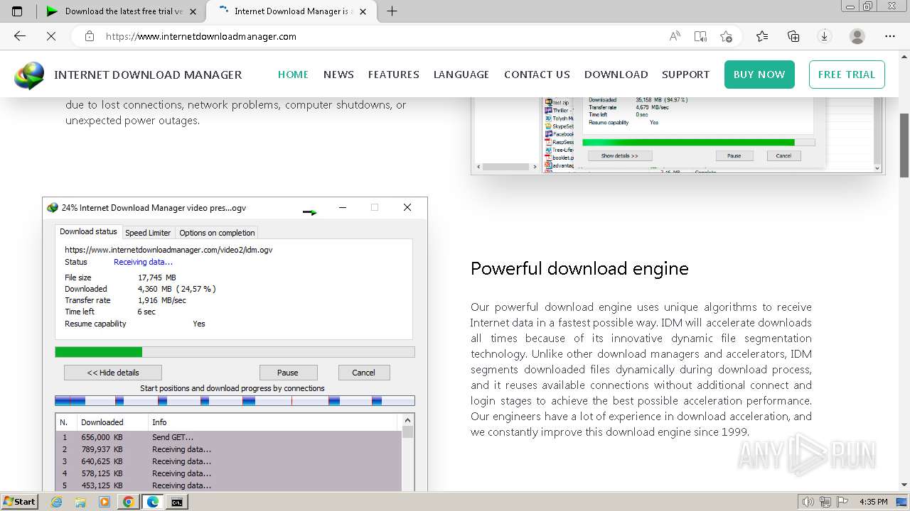The height and width of the screenshot is (511, 910).
Task: Click the FREE TRIAL button
Action: (847, 75)
